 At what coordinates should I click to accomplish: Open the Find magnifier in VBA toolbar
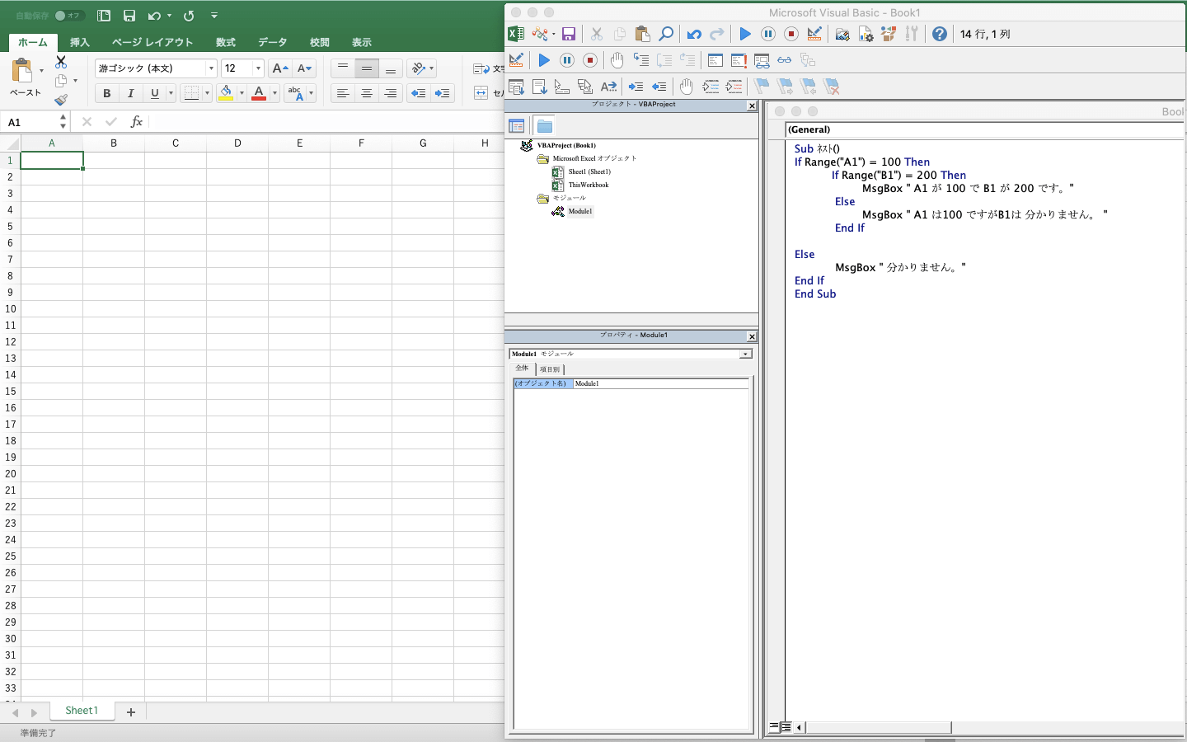coord(666,34)
